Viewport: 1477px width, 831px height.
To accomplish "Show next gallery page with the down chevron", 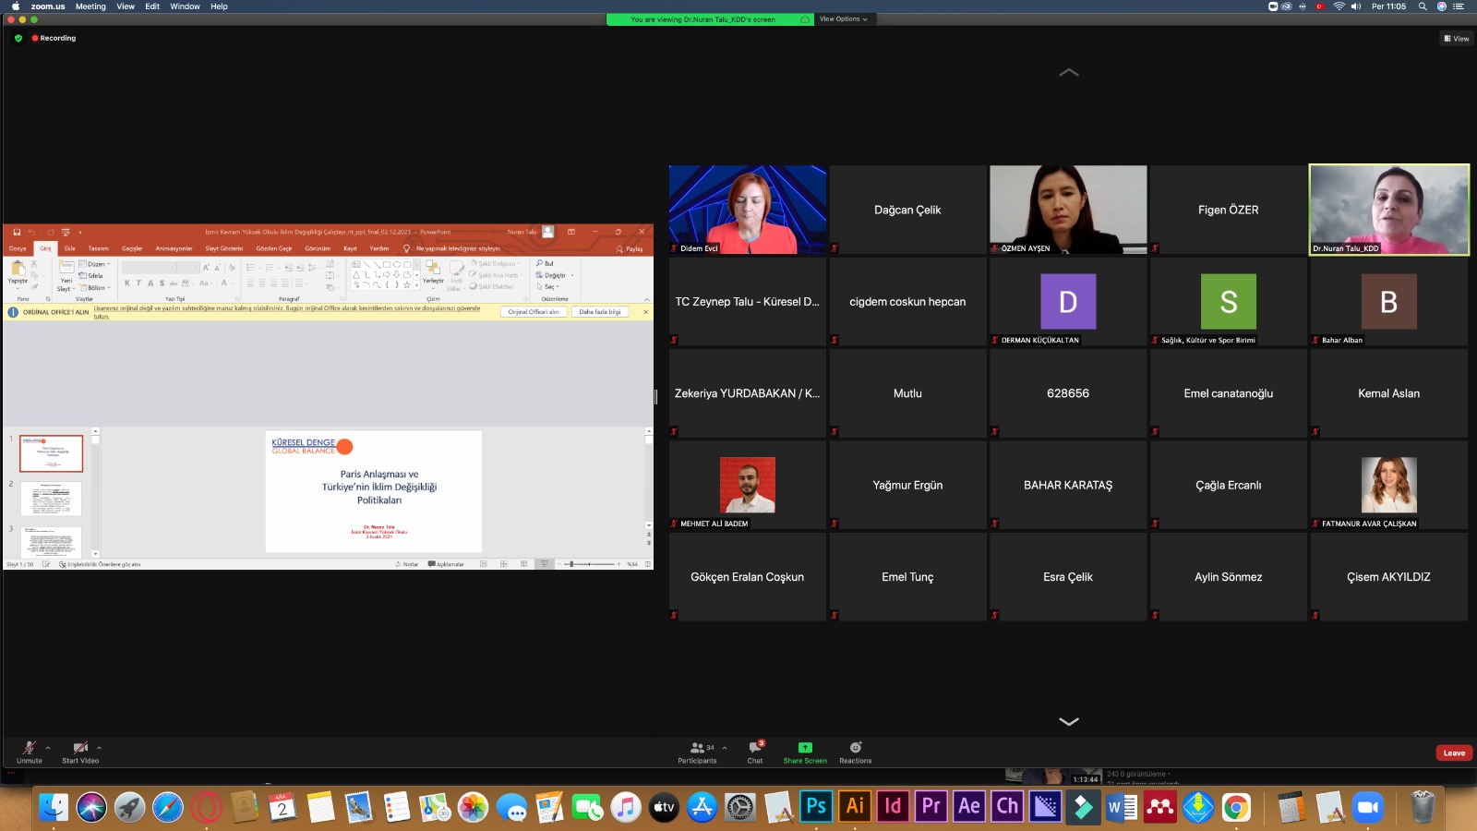I will coord(1068,722).
